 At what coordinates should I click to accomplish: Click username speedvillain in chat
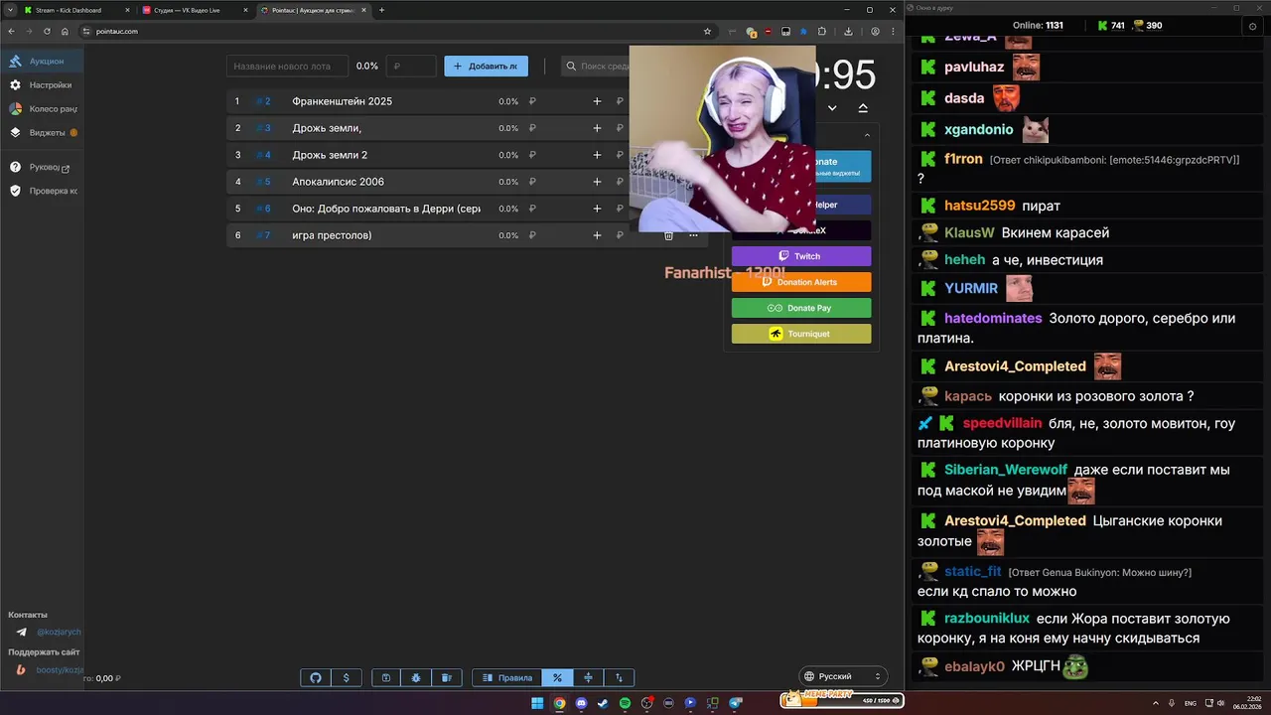[1002, 423]
